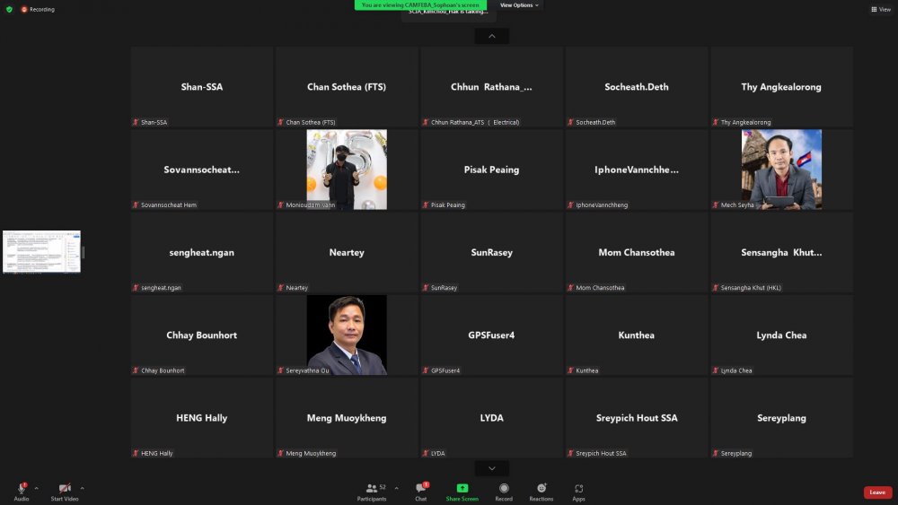Unmute the microphone with the Audio icon
This screenshot has width=898, height=505.
pyautogui.click(x=21, y=489)
